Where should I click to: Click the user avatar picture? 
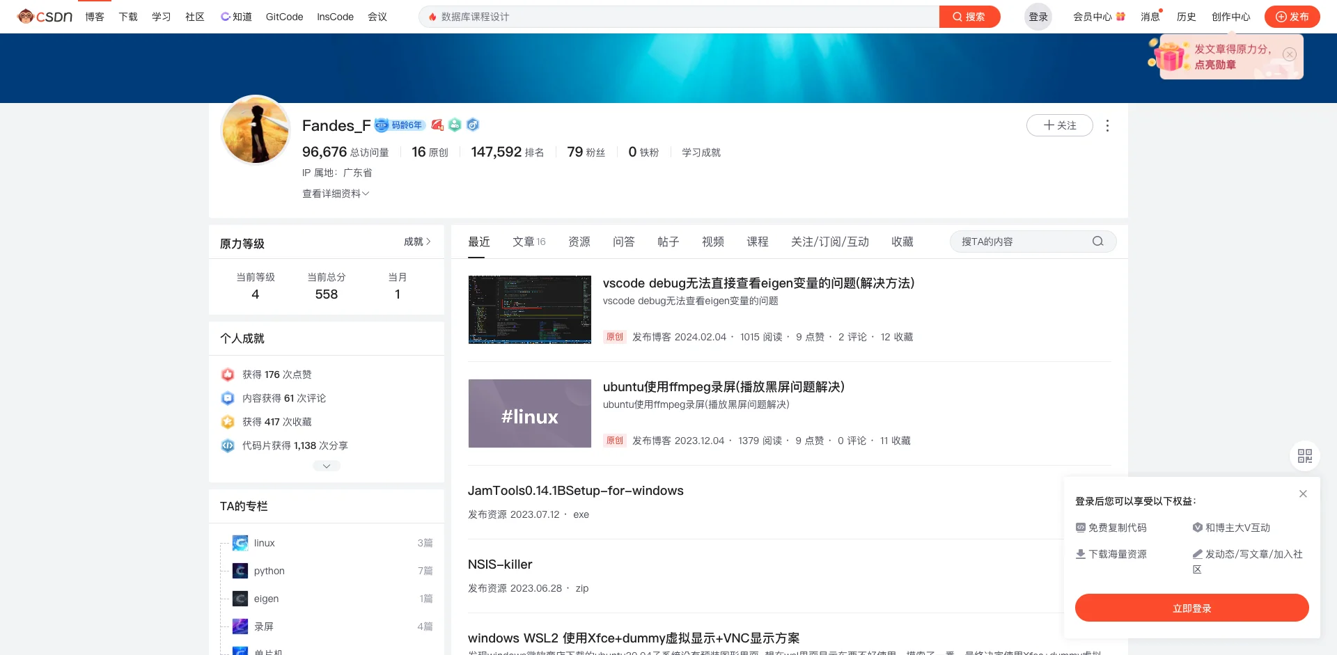tap(256, 129)
